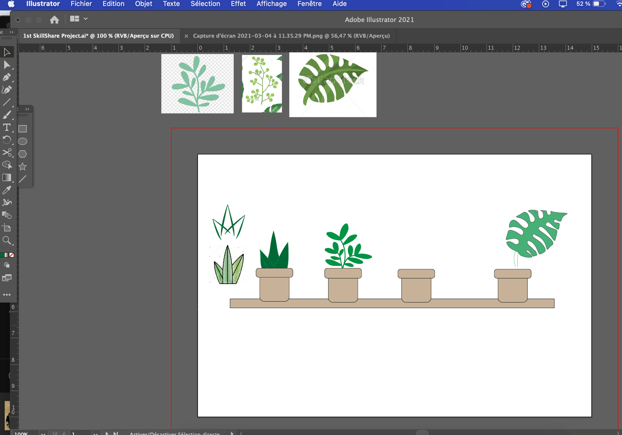Click the mint leaf branch reference image
The height and width of the screenshot is (435, 622).
click(198, 84)
